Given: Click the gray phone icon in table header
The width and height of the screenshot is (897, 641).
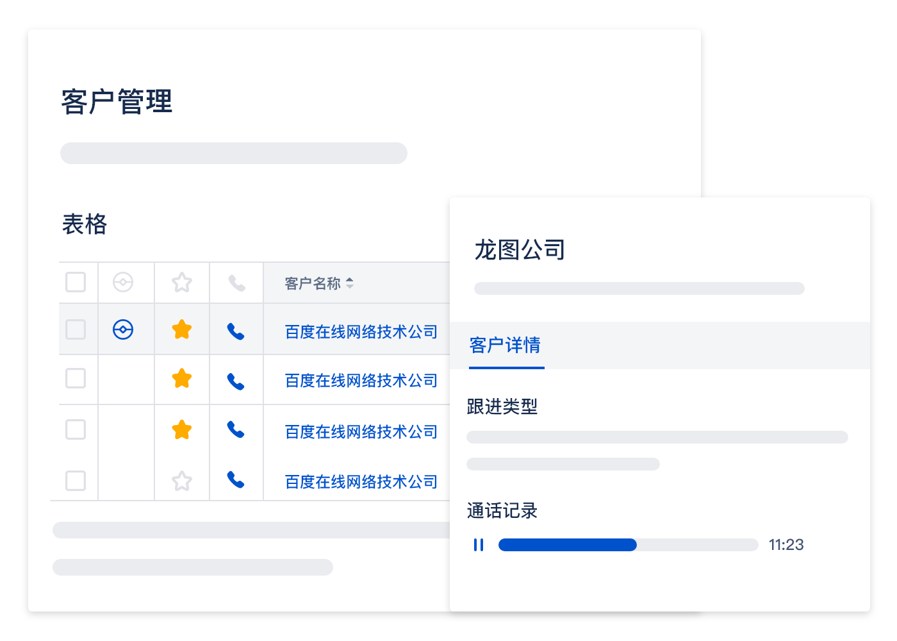Looking at the screenshot, I should tap(236, 283).
